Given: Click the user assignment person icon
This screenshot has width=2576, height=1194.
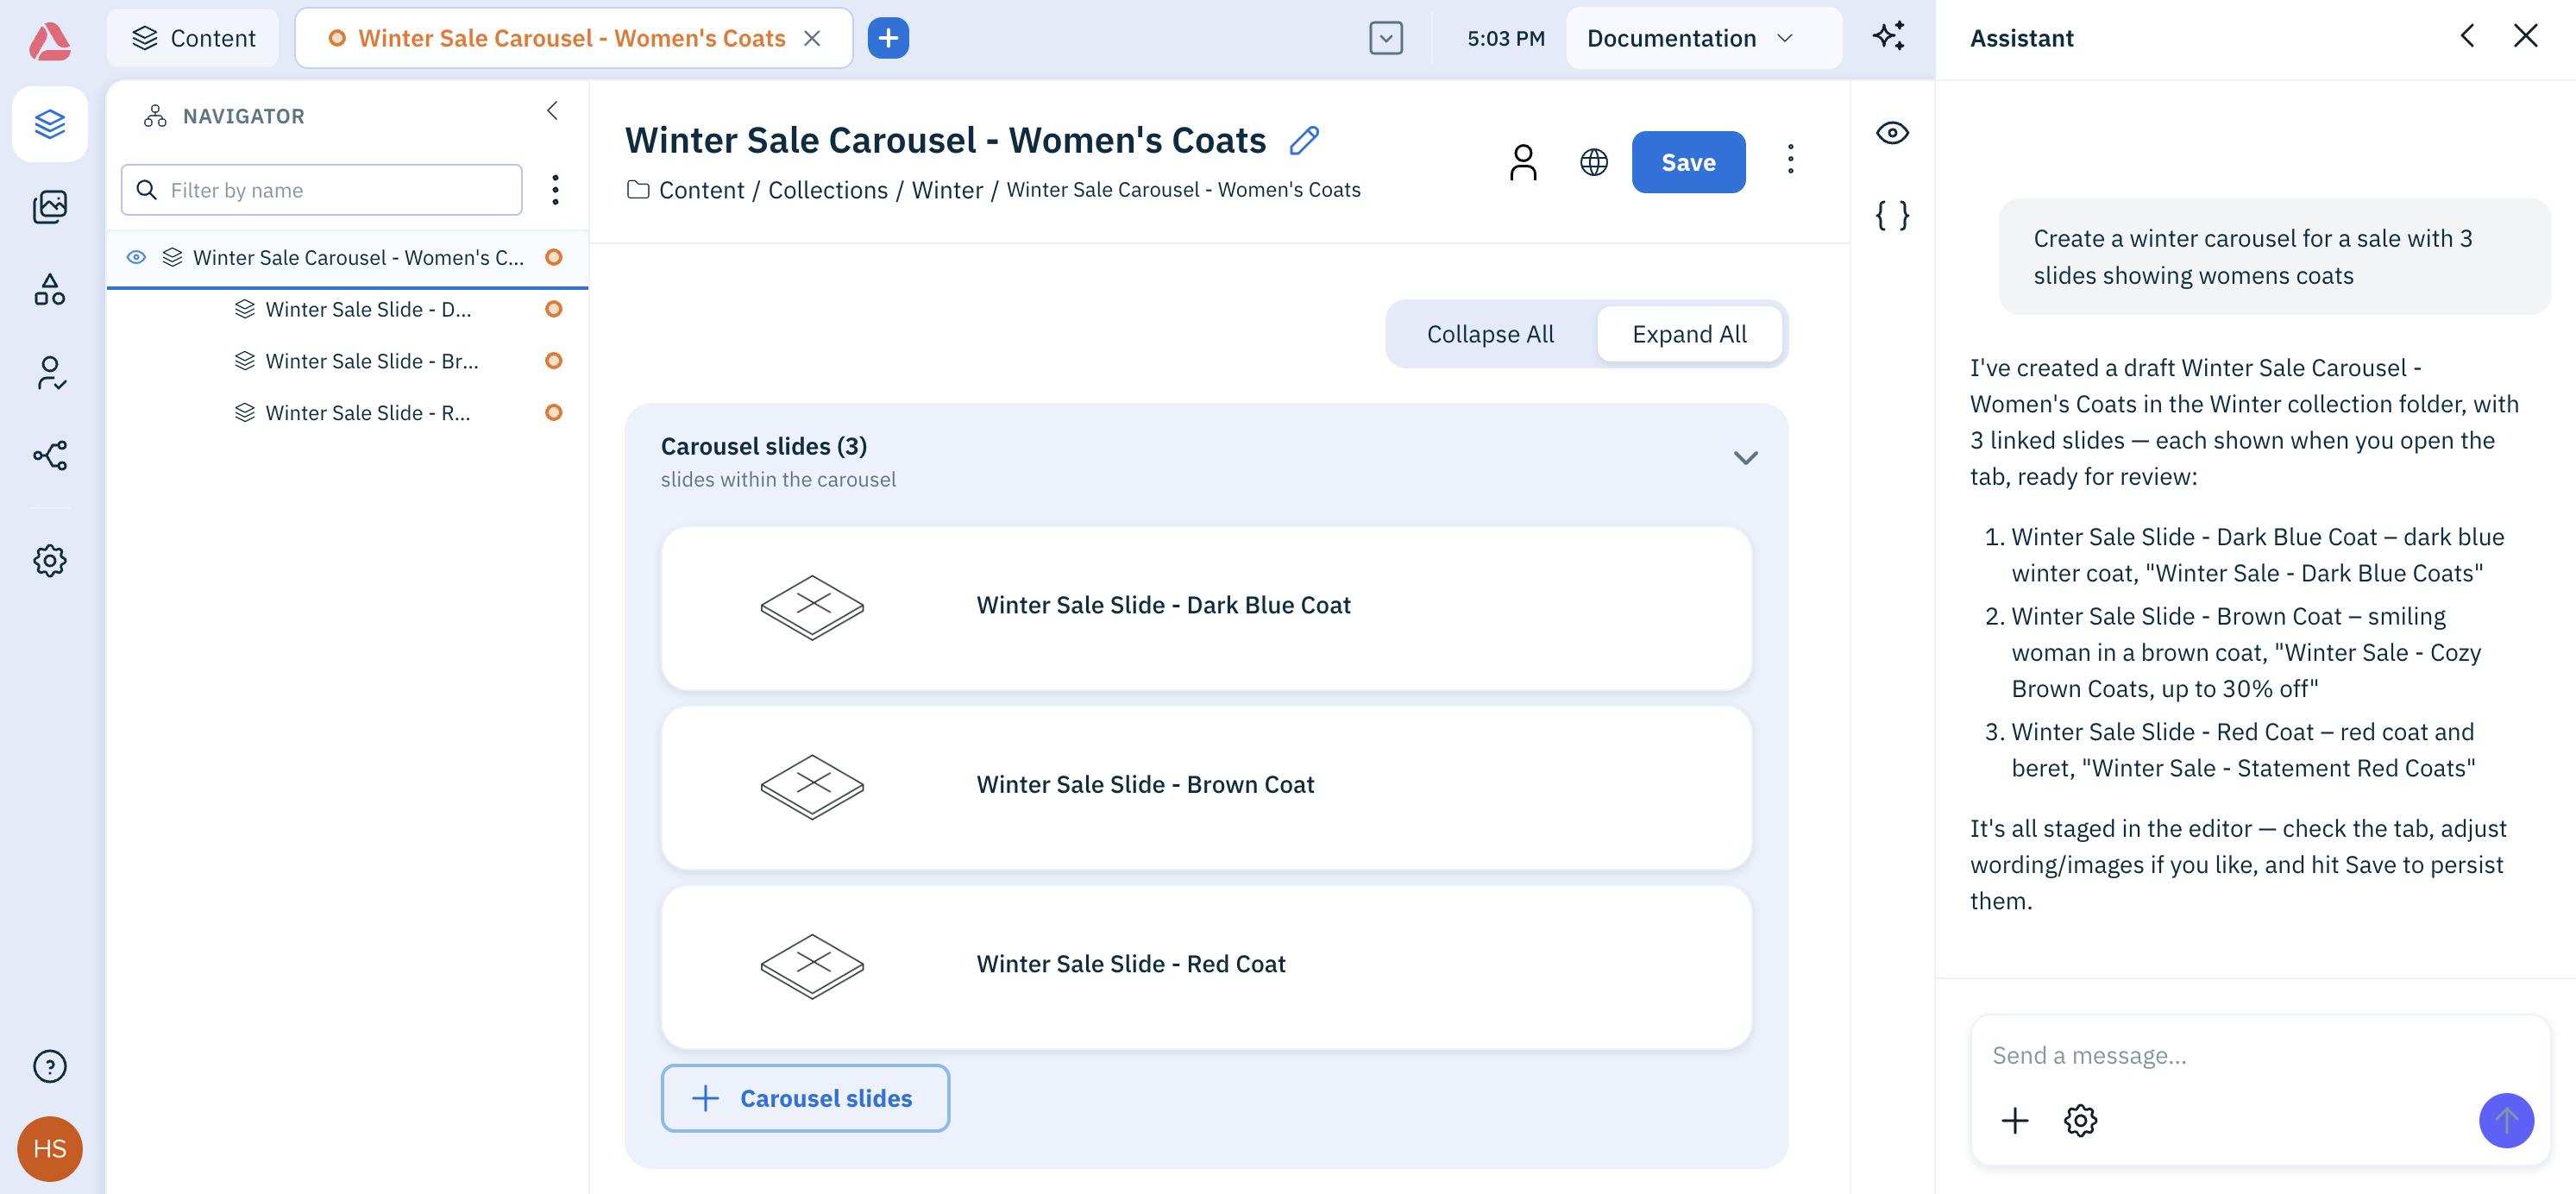Looking at the screenshot, I should [1523, 162].
